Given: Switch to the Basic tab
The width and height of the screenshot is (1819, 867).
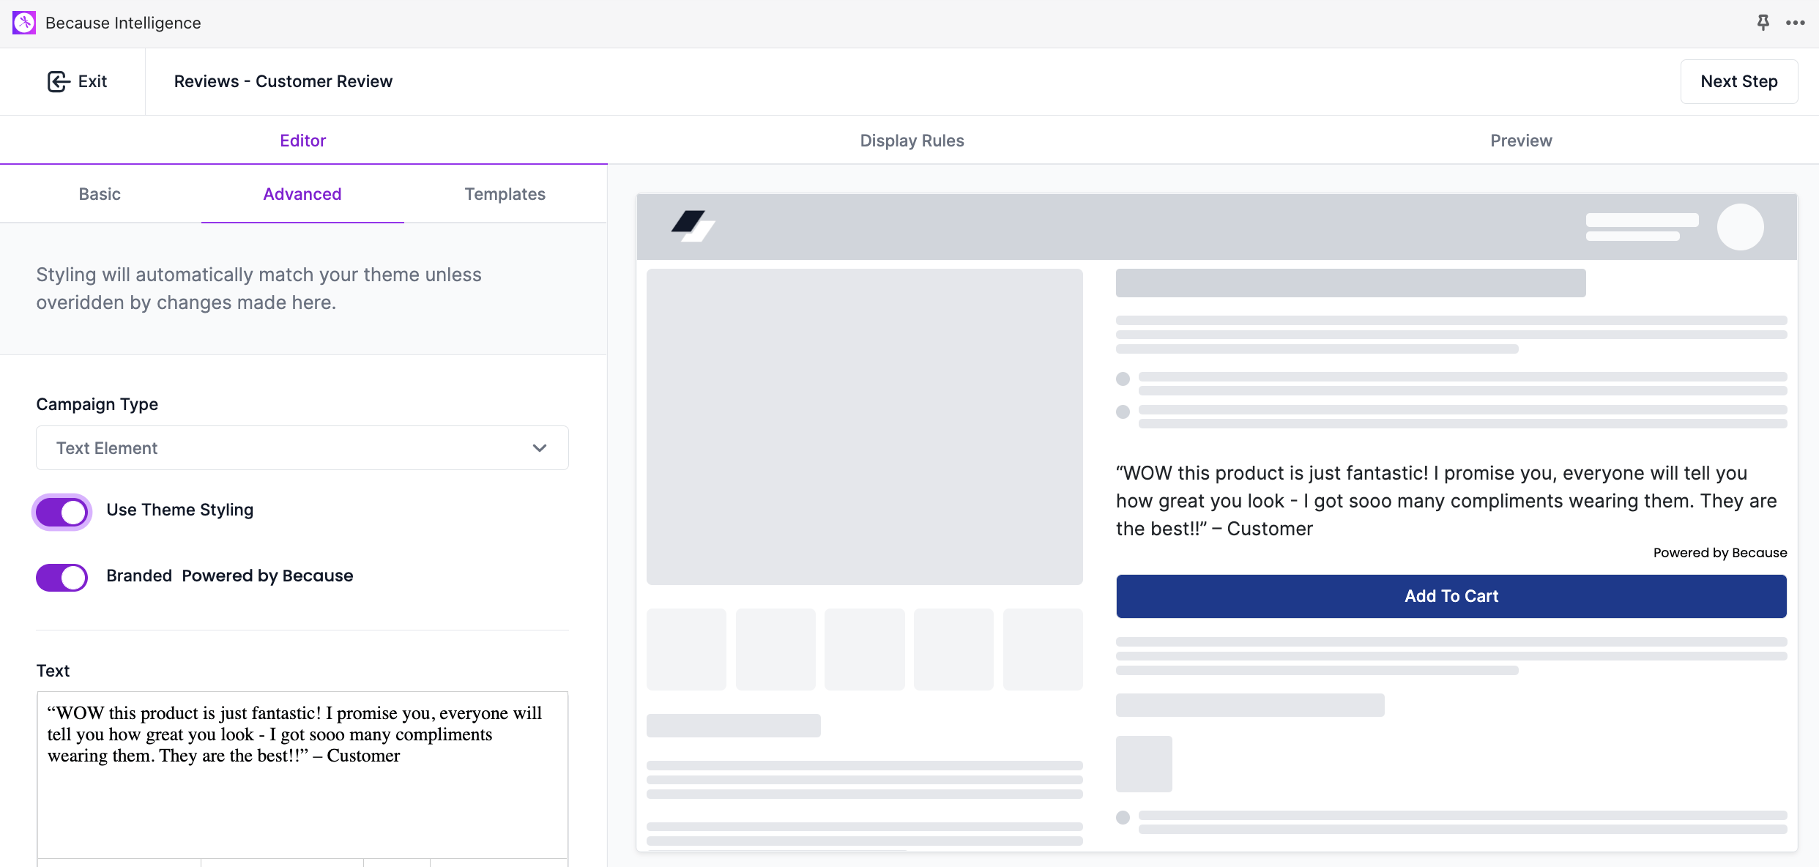Looking at the screenshot, I should tap(100, 194).
